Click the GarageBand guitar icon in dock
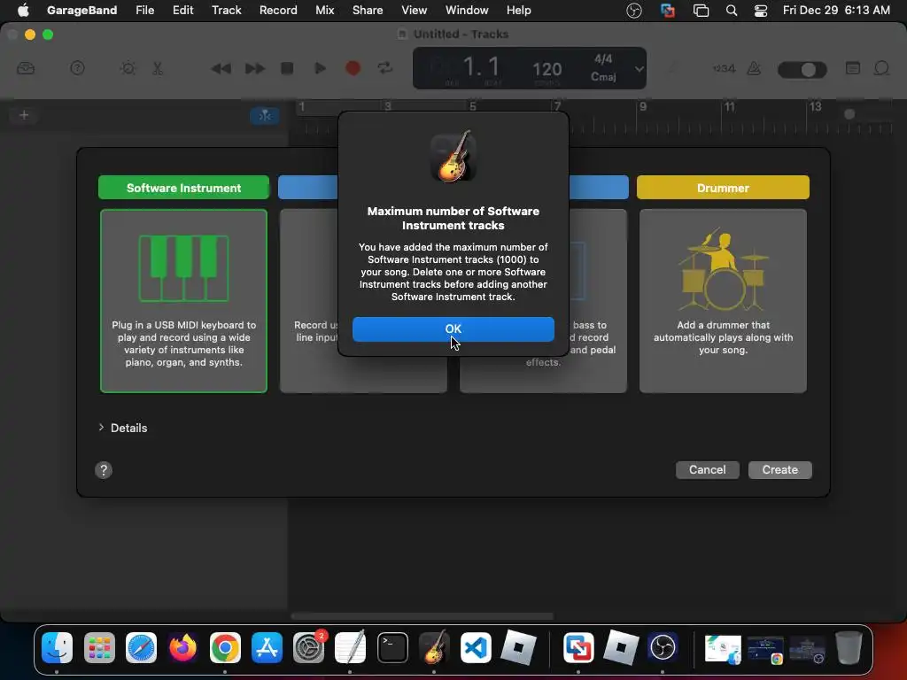The height and width of the screenshot is (680, 907). coord(434,647)
